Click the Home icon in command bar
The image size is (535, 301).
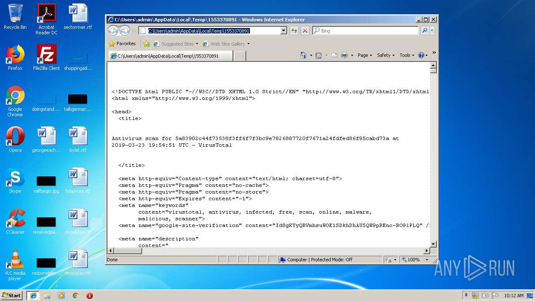click(x=303, y=55)
